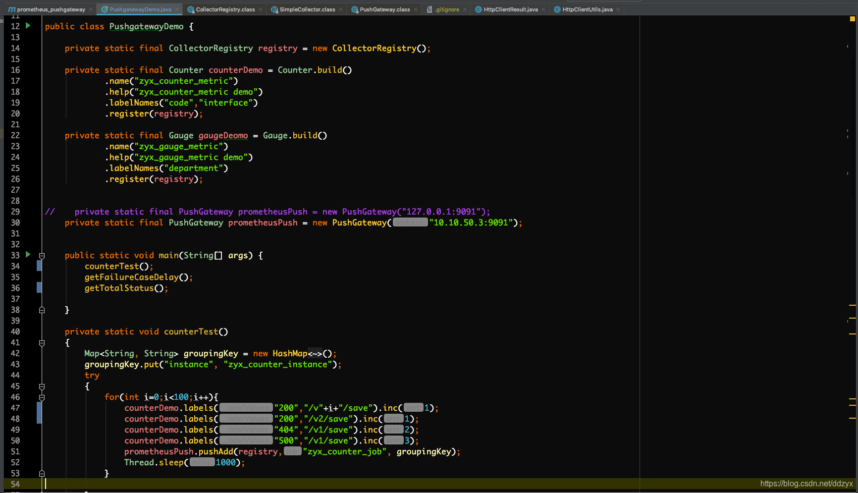Image resolution: width=858 pixels, height=493 pixels.
Task: Click the folded diamond operator after HashMap
Action: (315, 354)
